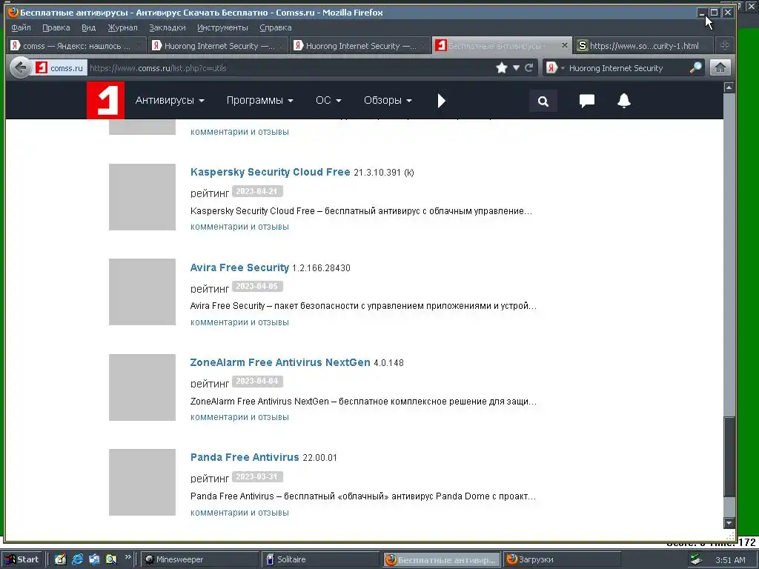Switch to the second Huorong Internet Security tab
This screenshot has height=569, width=759.
359,45
